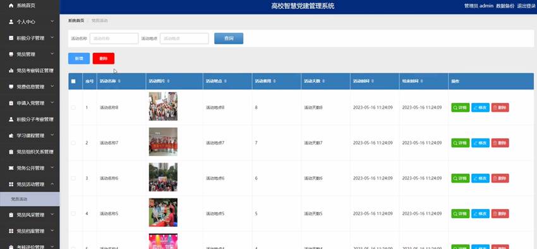Tick the select-all checkbox in table header
This screenshot has height=249, width=537.
[73, 81]
